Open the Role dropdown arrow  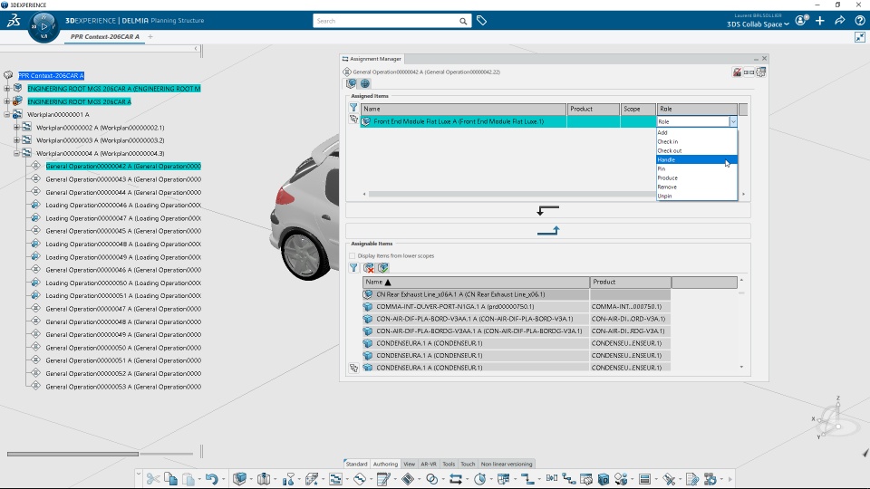tap(732, 121)
